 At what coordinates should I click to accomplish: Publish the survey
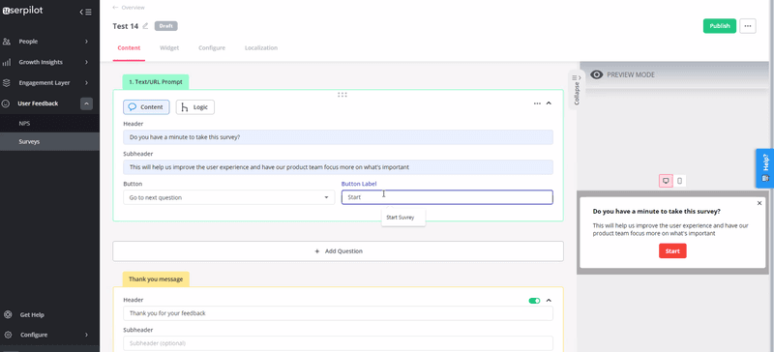tap(719, 26)
